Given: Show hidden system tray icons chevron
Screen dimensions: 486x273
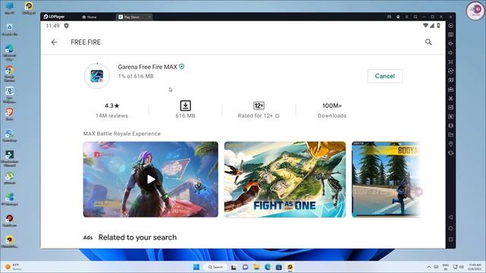Looking at the screenshot, I should [x=429, y=267].
